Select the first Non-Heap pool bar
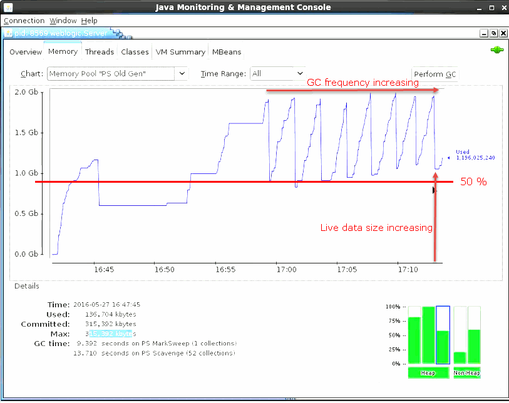The height and width of the screenshot is (403, 509). 460,335
